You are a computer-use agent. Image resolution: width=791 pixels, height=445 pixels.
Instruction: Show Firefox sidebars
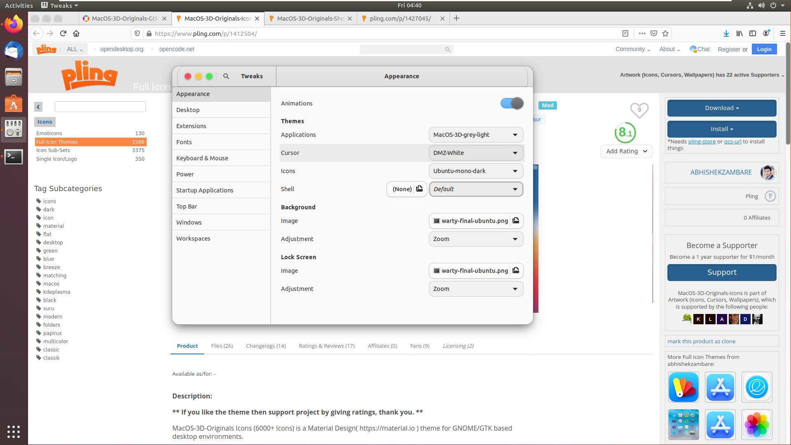[x=753, y=33]
